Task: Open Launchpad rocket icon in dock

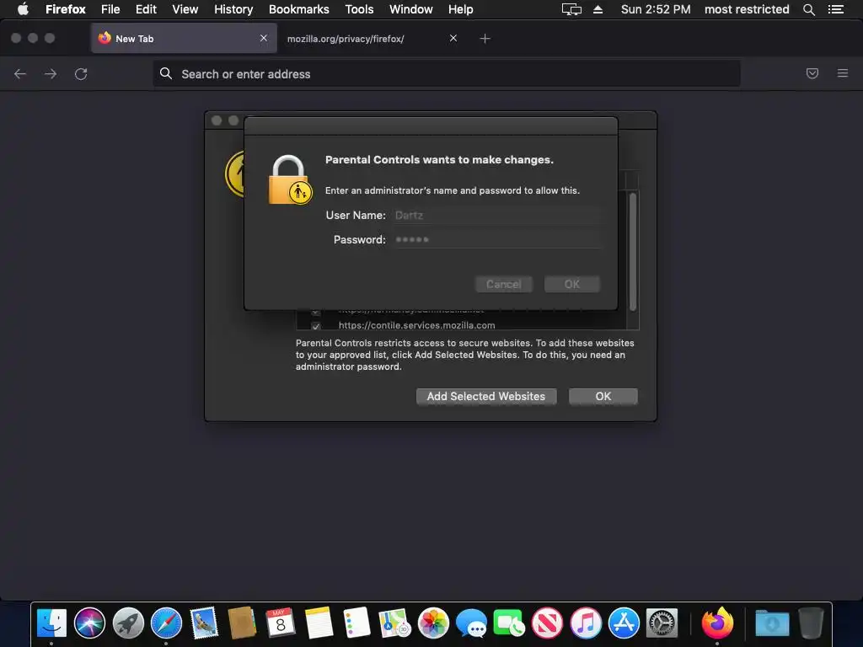Action: point(128,623)
